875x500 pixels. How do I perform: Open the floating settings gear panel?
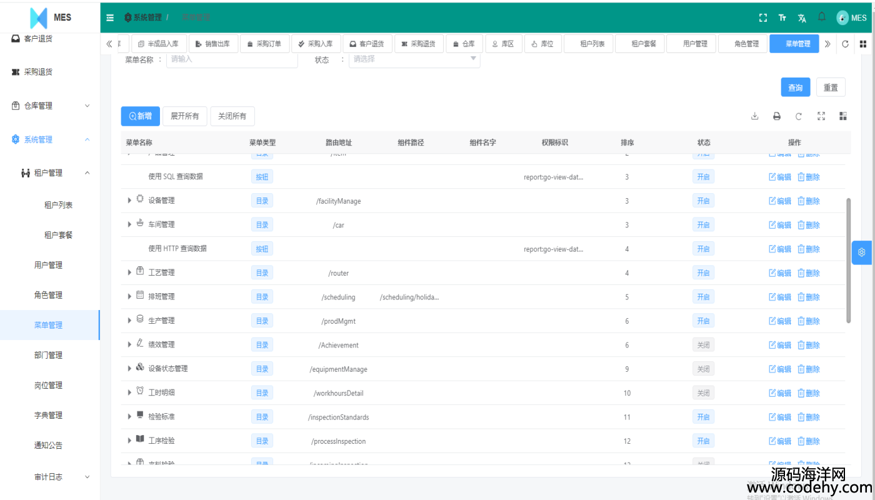pyautogui.click(x=862, y=252)
